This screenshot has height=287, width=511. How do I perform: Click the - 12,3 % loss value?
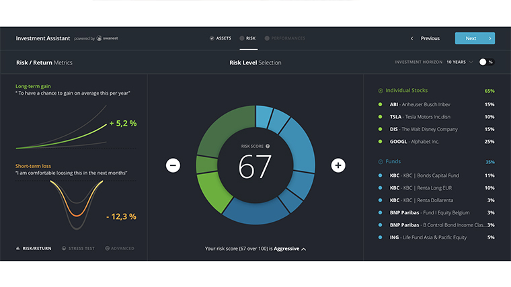[x=121, y=216]
